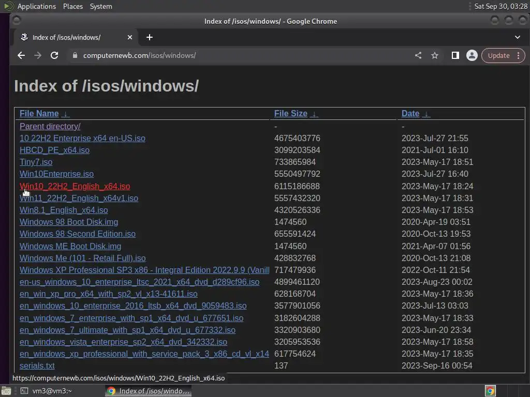The height and width of the screenshot is (397, 530).
Task: Open Chrome three-dot menu
Action: pos(519,55)
